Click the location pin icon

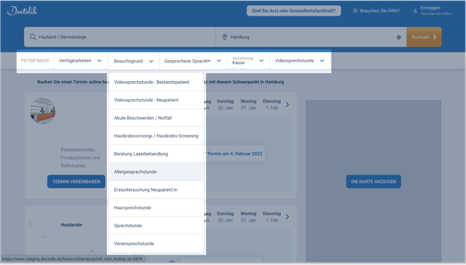tap(225, 37)
